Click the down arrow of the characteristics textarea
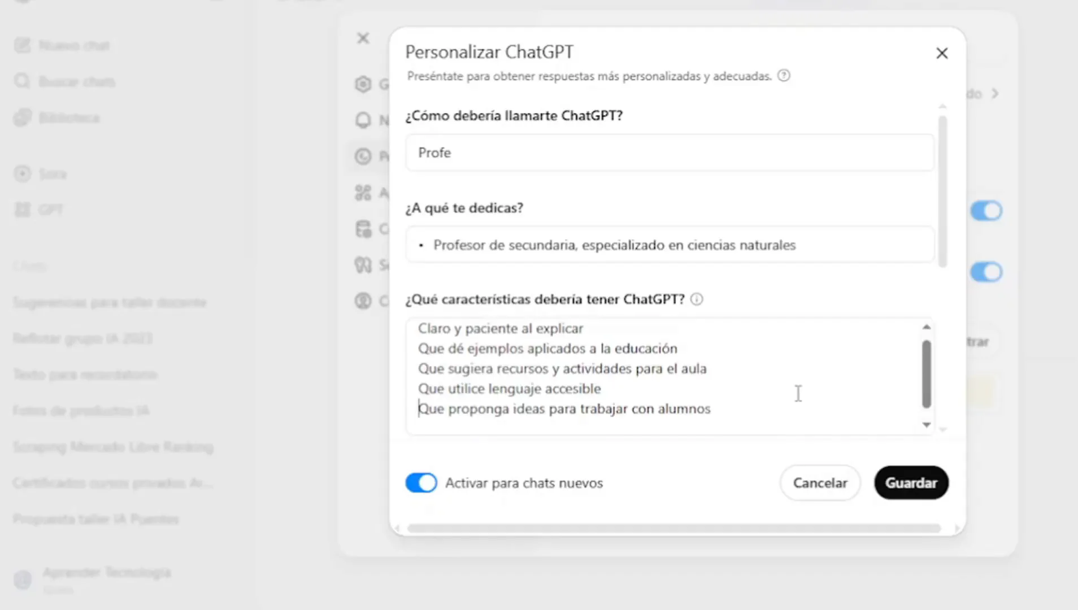Screen dimensions: 1078x610 click(x=926, y=425)
